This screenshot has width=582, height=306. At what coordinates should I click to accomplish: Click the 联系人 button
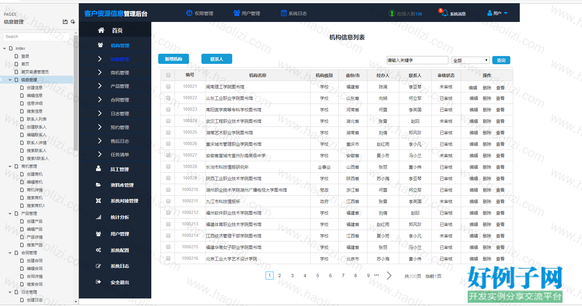(217, 59)
